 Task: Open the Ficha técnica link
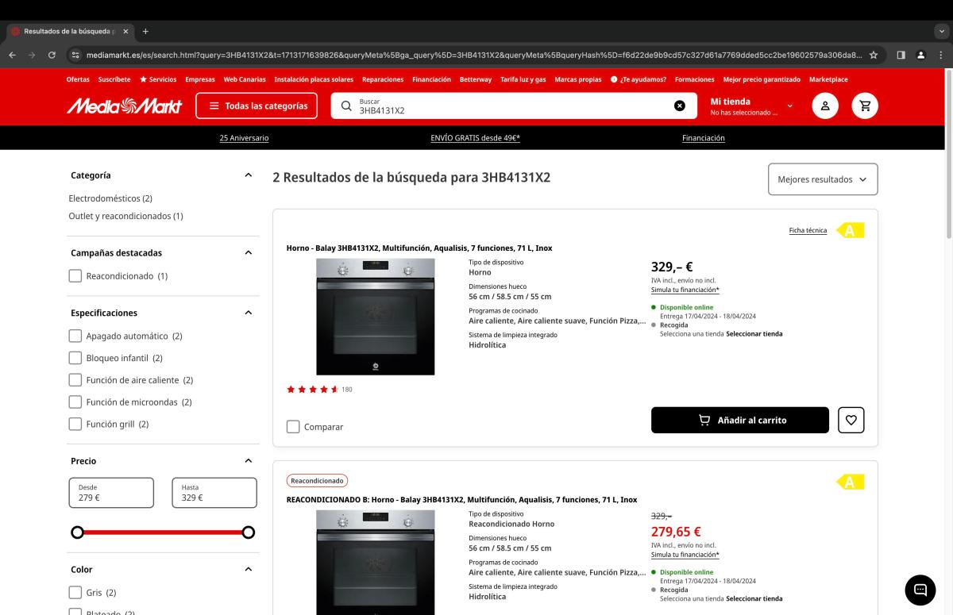pyautogui.click(x=808, y=231)
